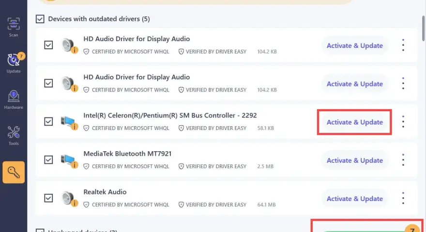Uncheck the Intel SM Bus Controller checkbox
Viewport: 426px width, 232px height.
48,121
